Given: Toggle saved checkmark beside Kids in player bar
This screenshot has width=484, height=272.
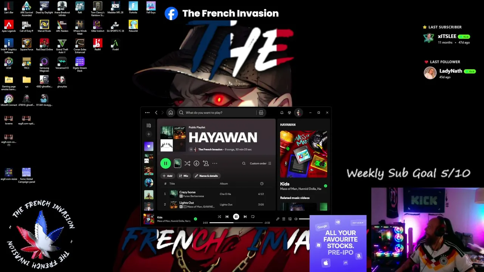Looking at the screenshot, I should 195,219.
